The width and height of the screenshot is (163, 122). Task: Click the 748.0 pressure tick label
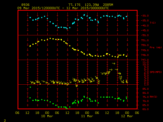pos(145,55)
